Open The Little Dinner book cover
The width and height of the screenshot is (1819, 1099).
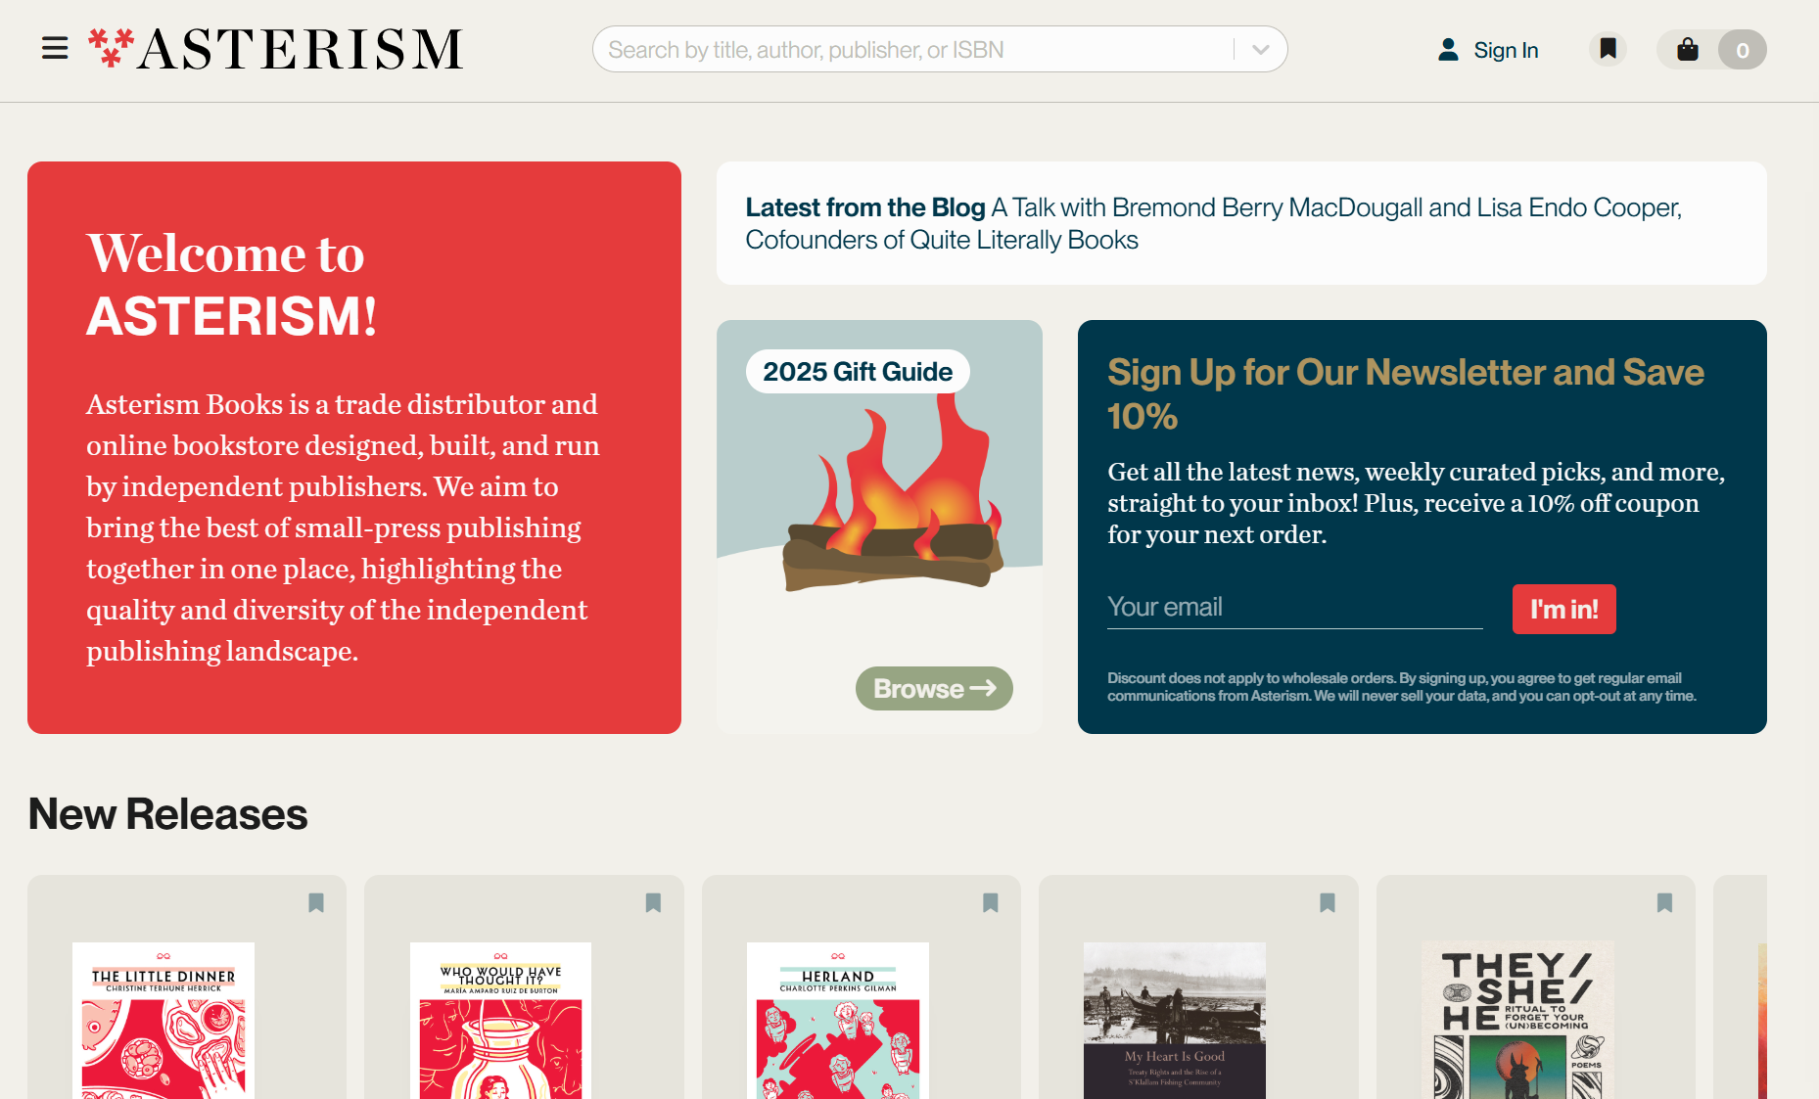pyautogui.click(x=163, y=1021)
